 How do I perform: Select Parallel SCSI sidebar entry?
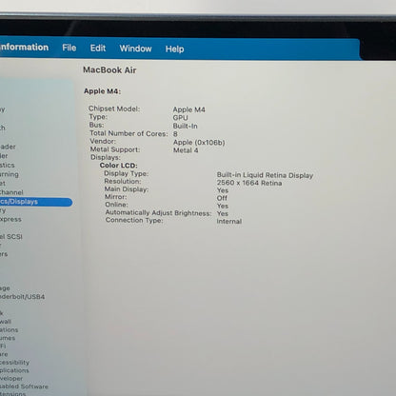pos(11,237)
